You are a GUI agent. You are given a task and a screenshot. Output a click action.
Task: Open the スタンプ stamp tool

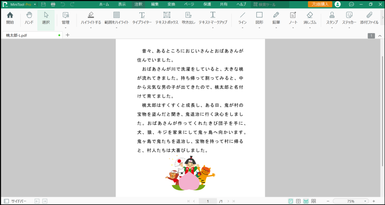click(332, 18)
